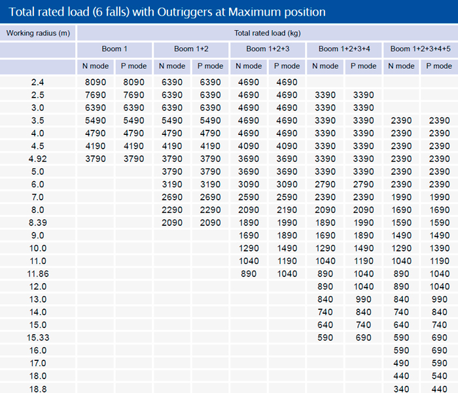Click P mode header under Boom 1+2+3+4+5
The width and height of the screenshot is (458, 393).
coord(440,66)
